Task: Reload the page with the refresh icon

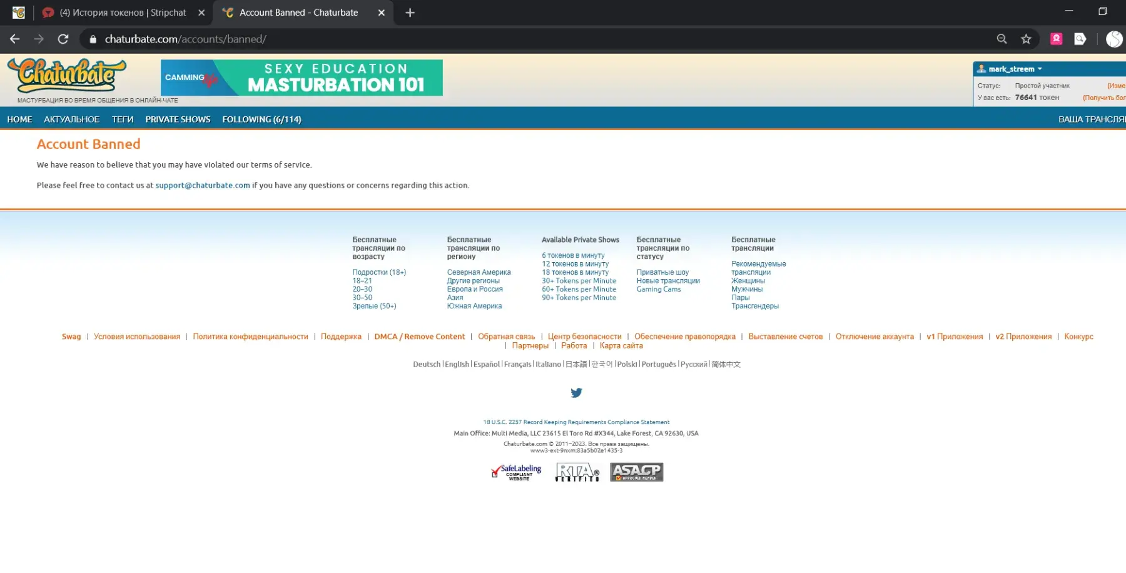Action: [x=63, y=39]
